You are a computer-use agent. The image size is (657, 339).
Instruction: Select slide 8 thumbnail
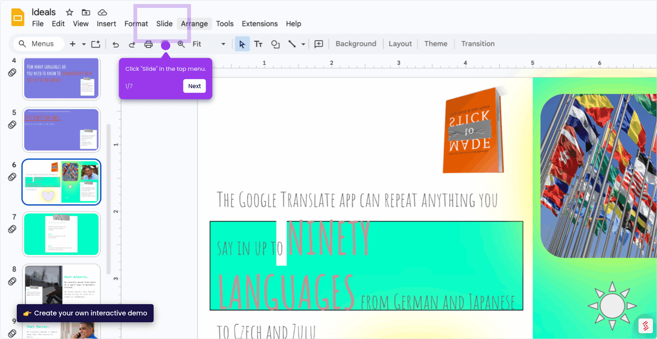61,285
